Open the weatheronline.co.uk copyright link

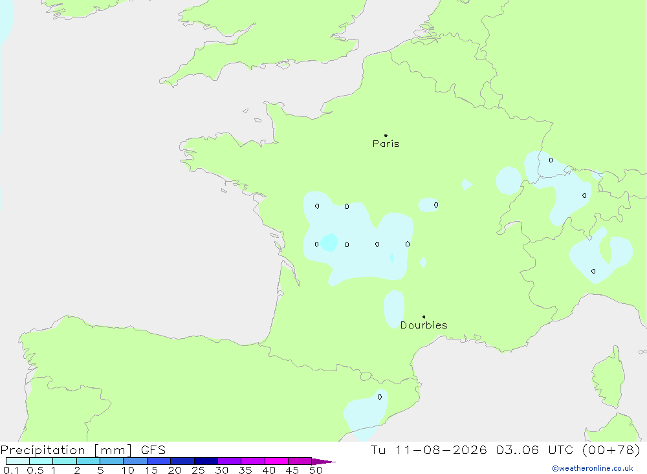pos(593,468)
